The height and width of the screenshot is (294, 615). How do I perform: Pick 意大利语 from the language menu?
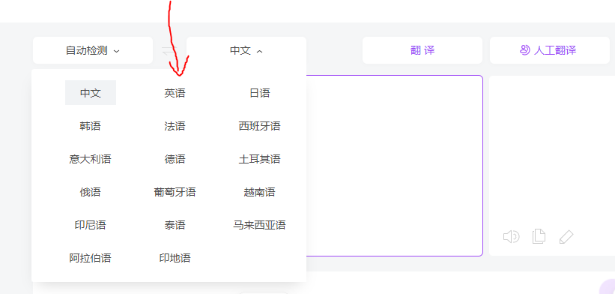pos(91,159)
